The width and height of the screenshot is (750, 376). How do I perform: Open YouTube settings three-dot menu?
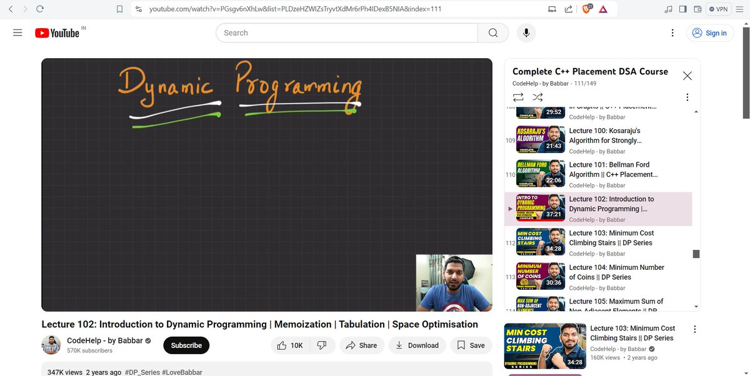pyautogui.click(x=672, y=32)
